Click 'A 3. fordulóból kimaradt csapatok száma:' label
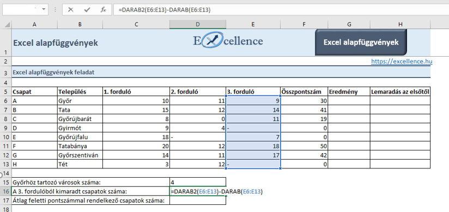The image size is (449, 212). (x=70, y=191)
